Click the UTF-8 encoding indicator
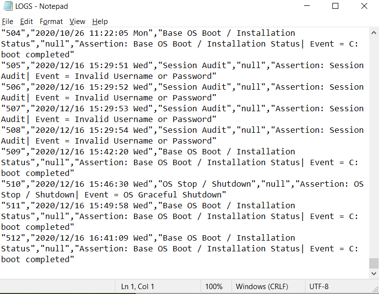The image size is (379, 294). click(319, 287)
